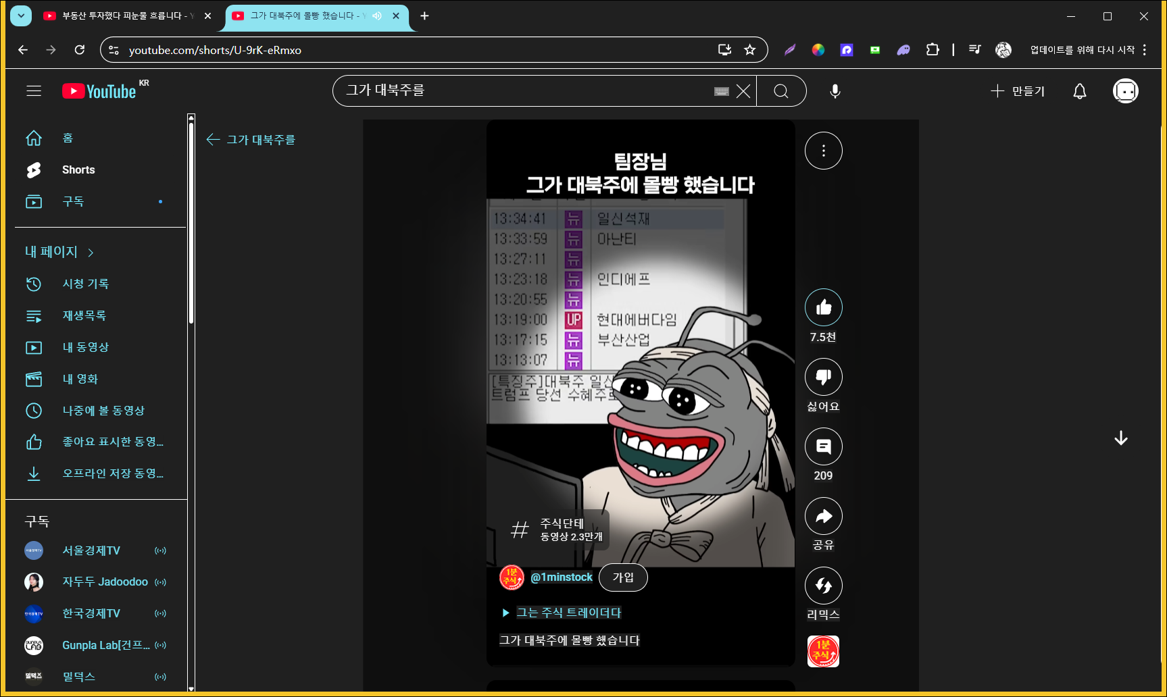1167x697 pixels.
Task: Open account avatar menu
Action: [1126, 91]
